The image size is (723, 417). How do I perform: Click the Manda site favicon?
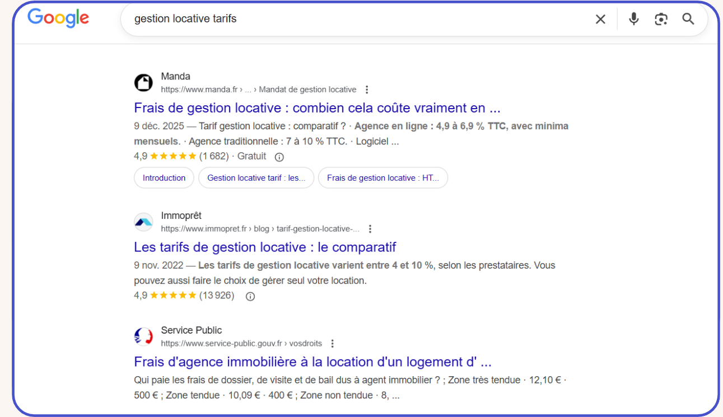click(143, 82)
